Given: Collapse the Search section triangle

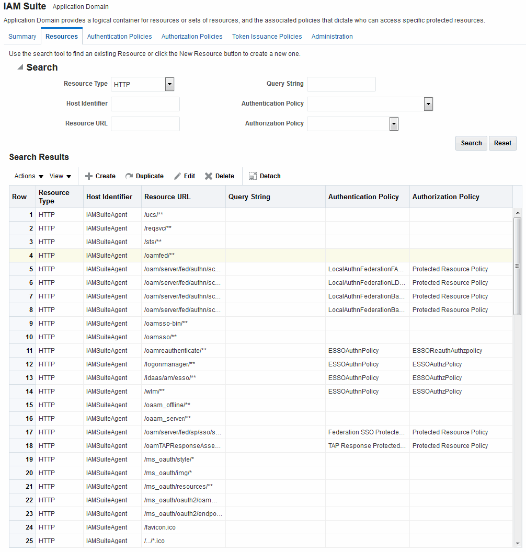Looking at the screenshot, I should [x=20, y=67].
